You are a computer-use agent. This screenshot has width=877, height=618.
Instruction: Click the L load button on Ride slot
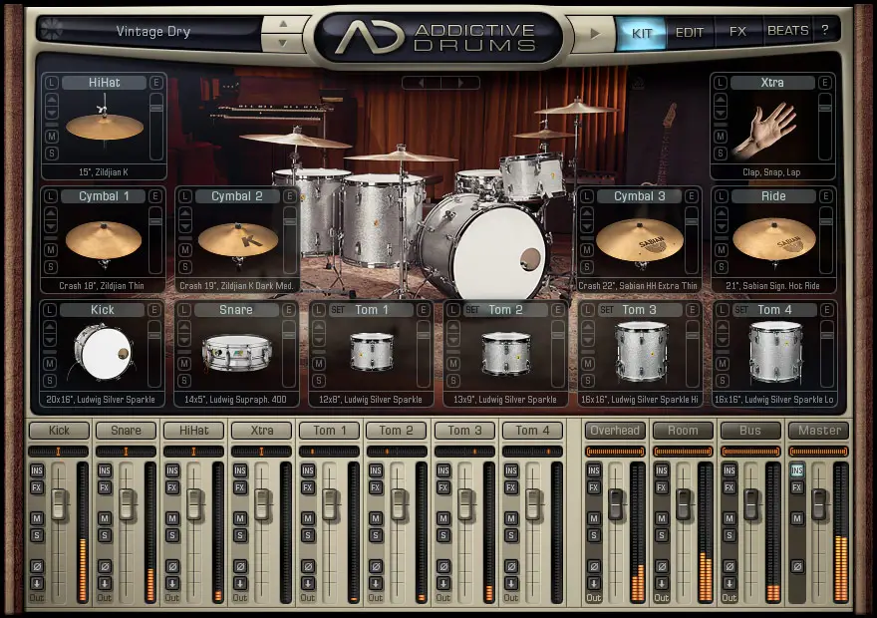(x=722, y=196)
